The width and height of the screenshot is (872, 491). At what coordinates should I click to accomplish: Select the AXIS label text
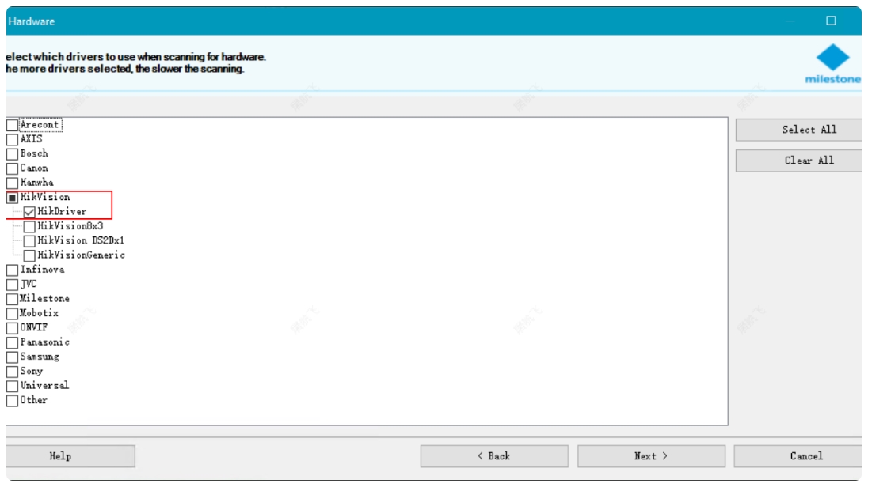pos(31,139)
